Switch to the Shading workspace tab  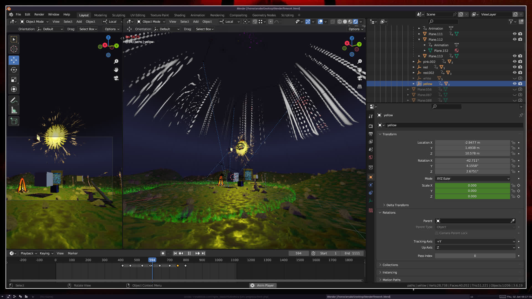coord(180,15)
